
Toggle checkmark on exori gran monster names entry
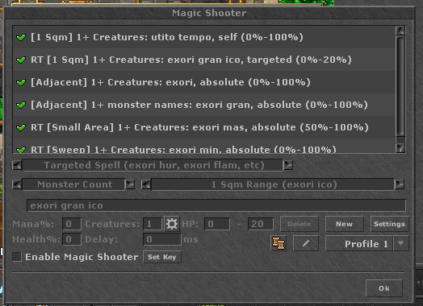point(21,105)
